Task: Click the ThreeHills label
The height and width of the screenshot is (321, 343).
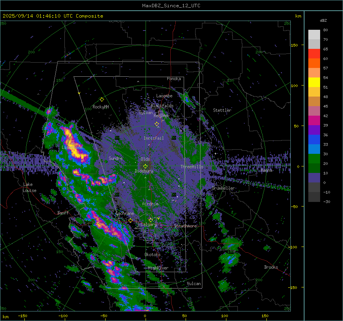Action: [192, 167]
